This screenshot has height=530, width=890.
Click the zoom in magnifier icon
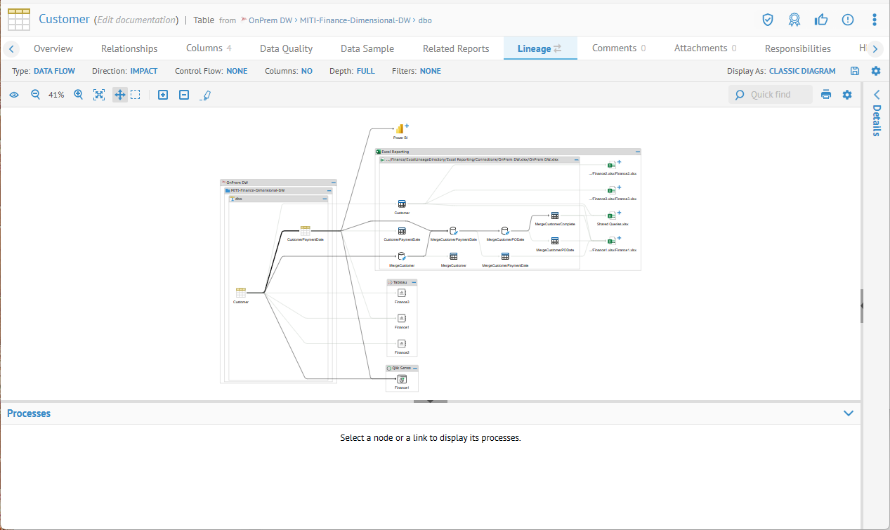coord(79,95)
